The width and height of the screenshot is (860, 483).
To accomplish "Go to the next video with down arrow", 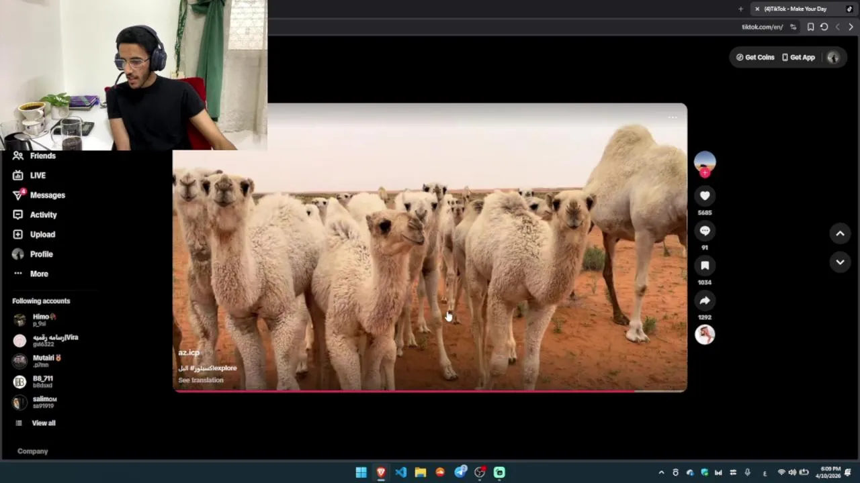I will (840, 262).
